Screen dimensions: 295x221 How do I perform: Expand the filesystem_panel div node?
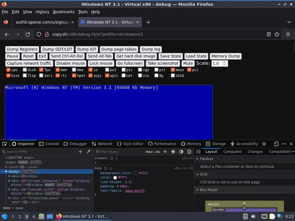[10, 198]
